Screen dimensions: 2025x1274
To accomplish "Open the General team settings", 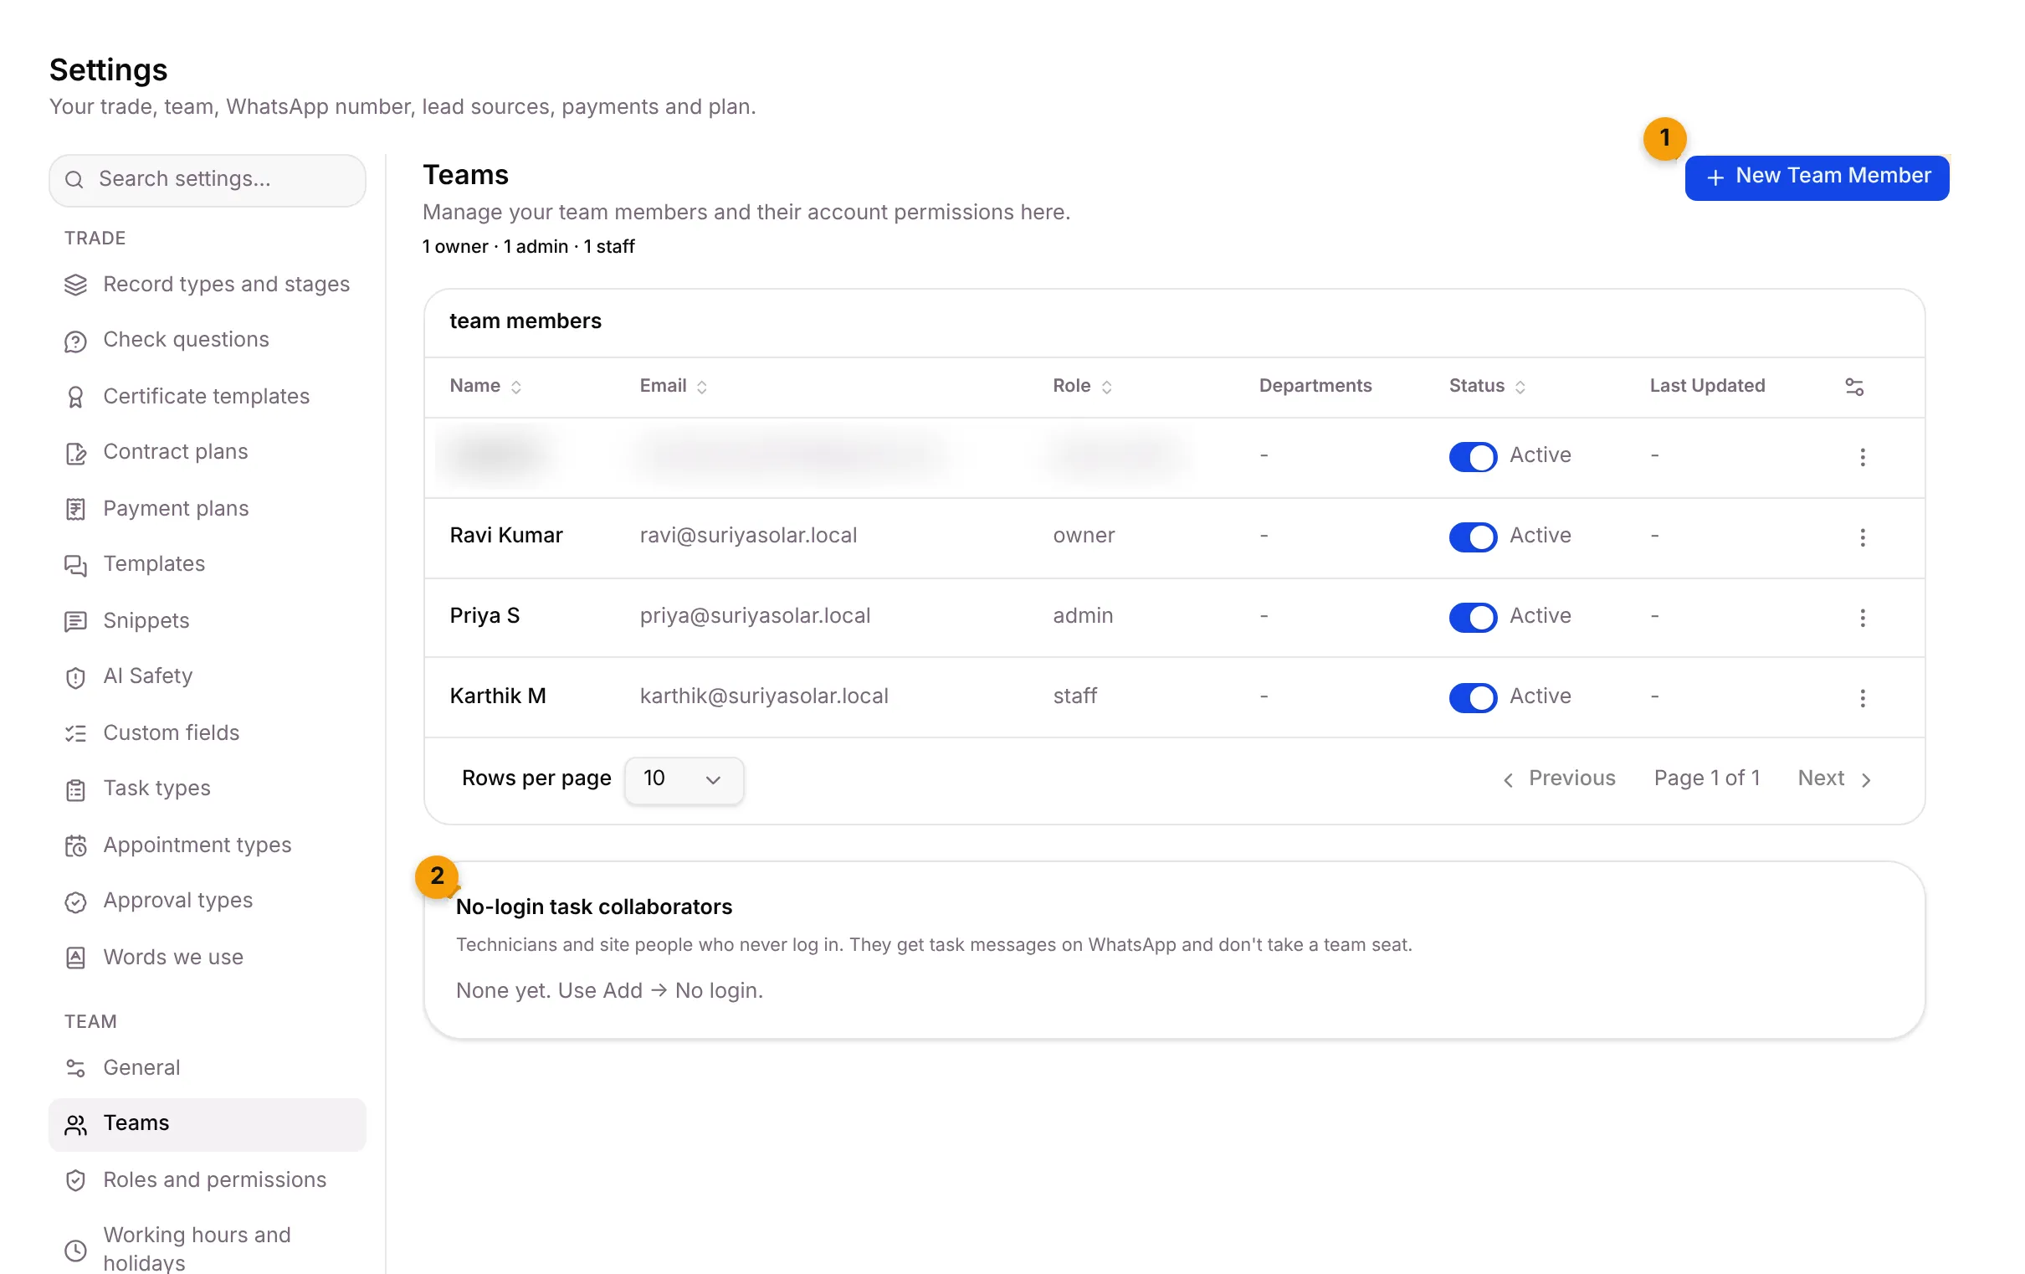I will tap(207, 1068).
